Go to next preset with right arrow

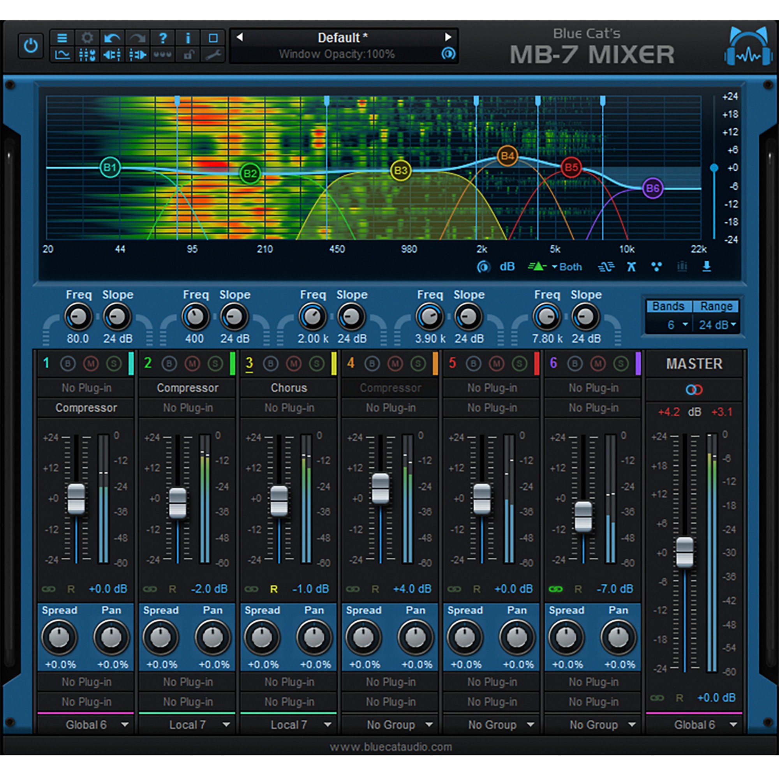[x=448, y=37]
